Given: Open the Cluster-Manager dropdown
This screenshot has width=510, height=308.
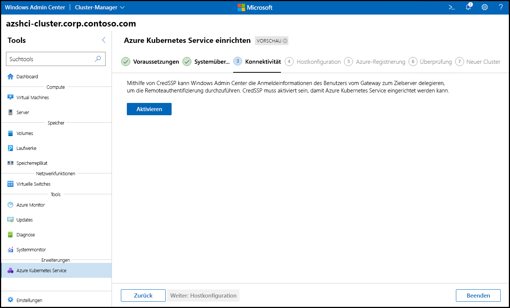Looking at the screenshot, I should coord(100,7).
